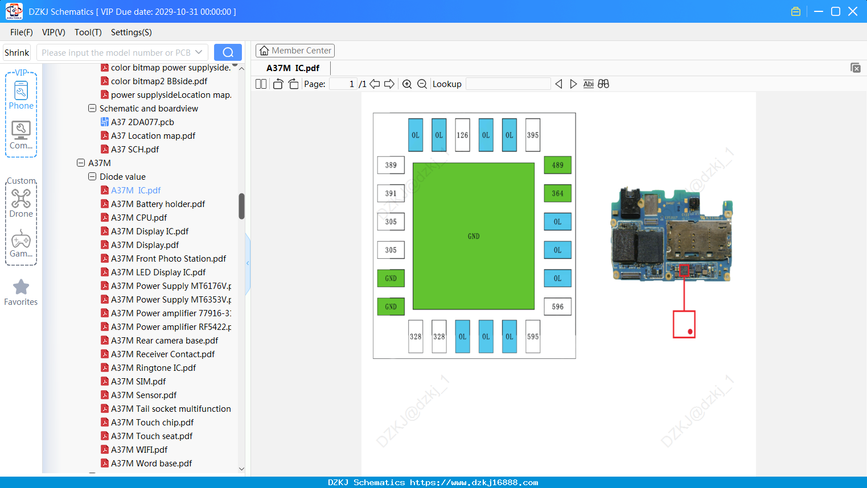Collapse the Schematic and boardview folder
This screenshot has height=488, width=867.
pos(92,108)
